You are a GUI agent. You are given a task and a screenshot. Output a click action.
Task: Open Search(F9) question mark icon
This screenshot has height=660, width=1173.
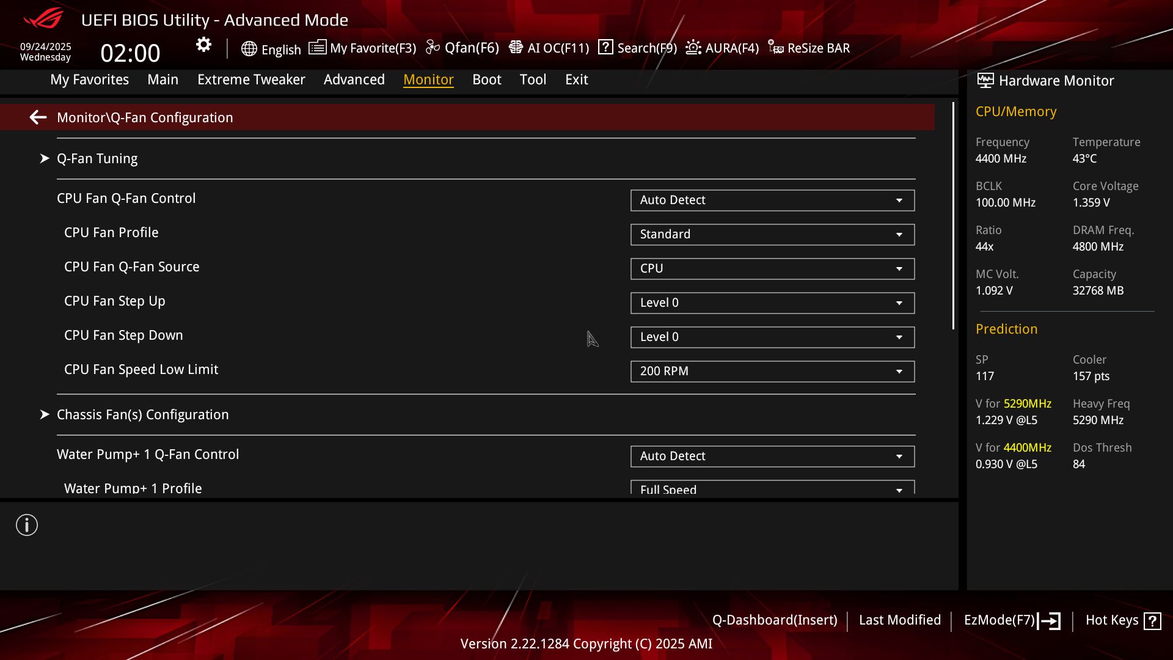click(605, 47)
